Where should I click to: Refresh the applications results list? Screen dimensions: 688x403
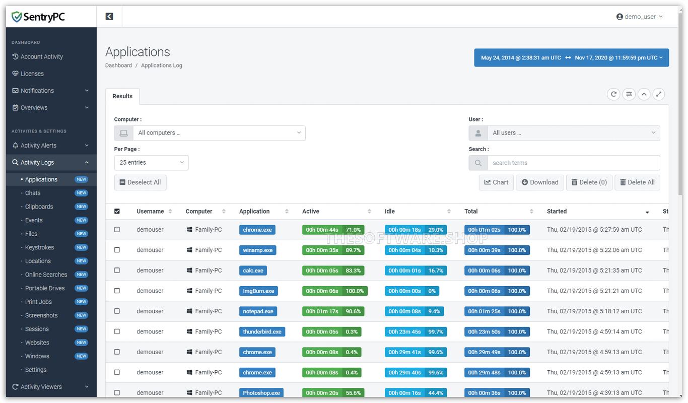[613, 94]
